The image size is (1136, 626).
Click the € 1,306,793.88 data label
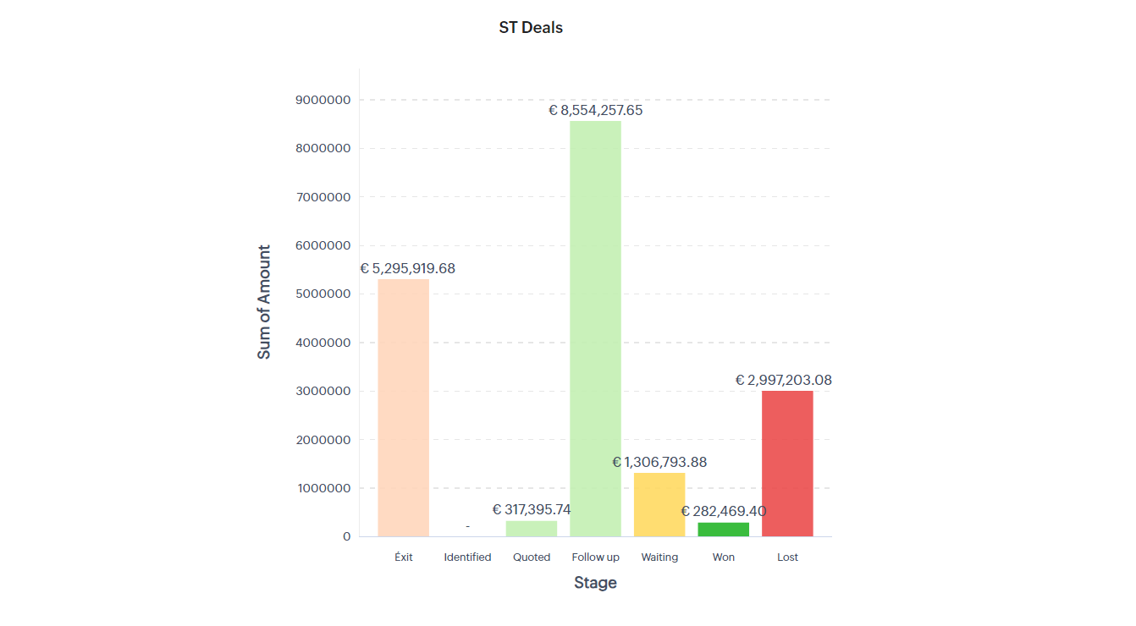click(x=659, y=462)
